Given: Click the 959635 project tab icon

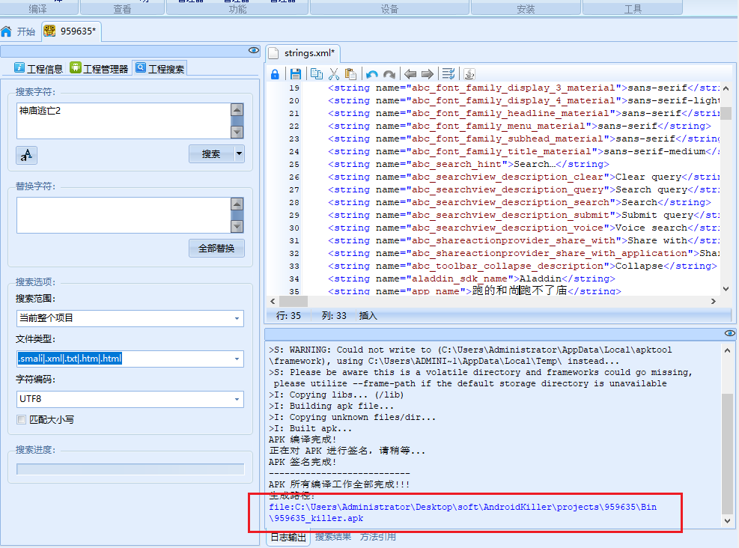Looking at the screenshot, I should point(49,31).
